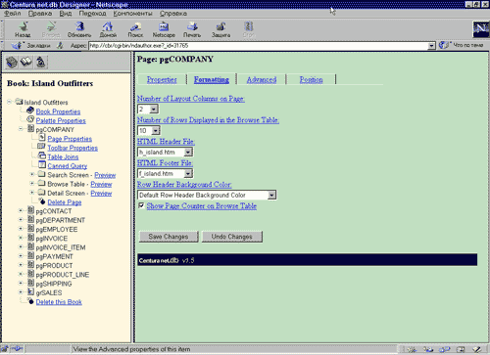
Task: Select the pgINVOICE_ITEM tree item
Action: (61, 247)
